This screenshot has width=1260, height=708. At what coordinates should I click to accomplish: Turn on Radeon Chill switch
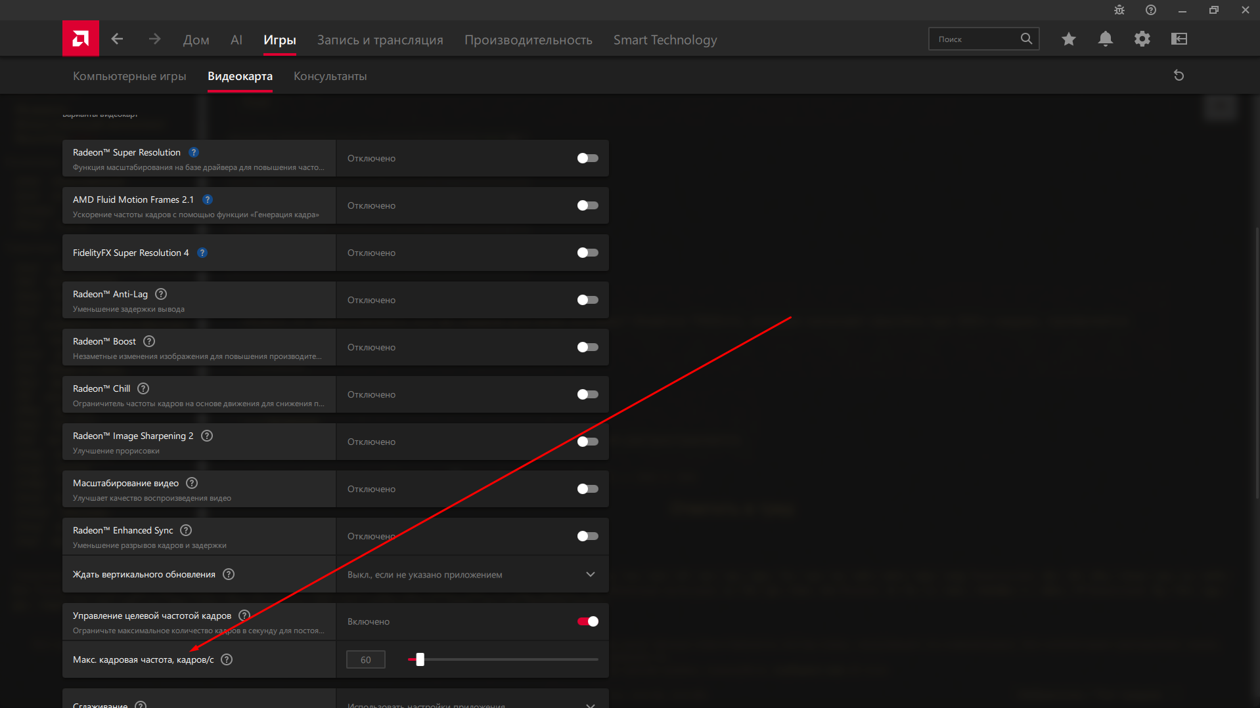coord(587,394)
